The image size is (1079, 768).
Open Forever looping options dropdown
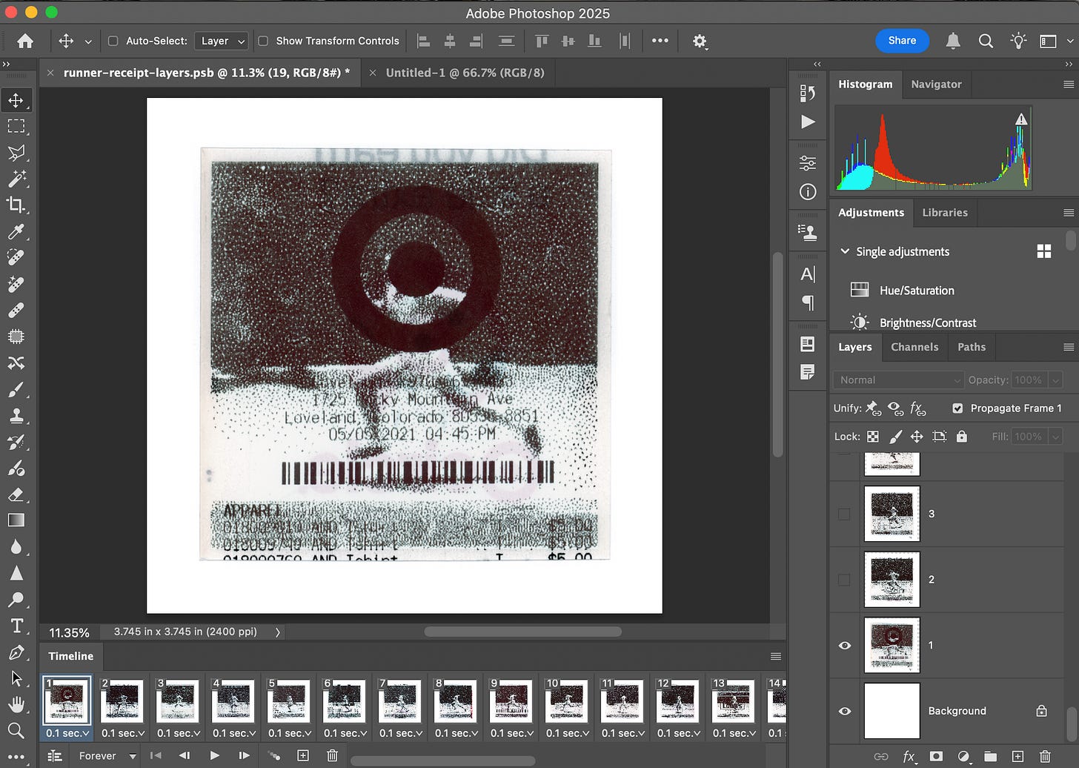click(107, 756)
